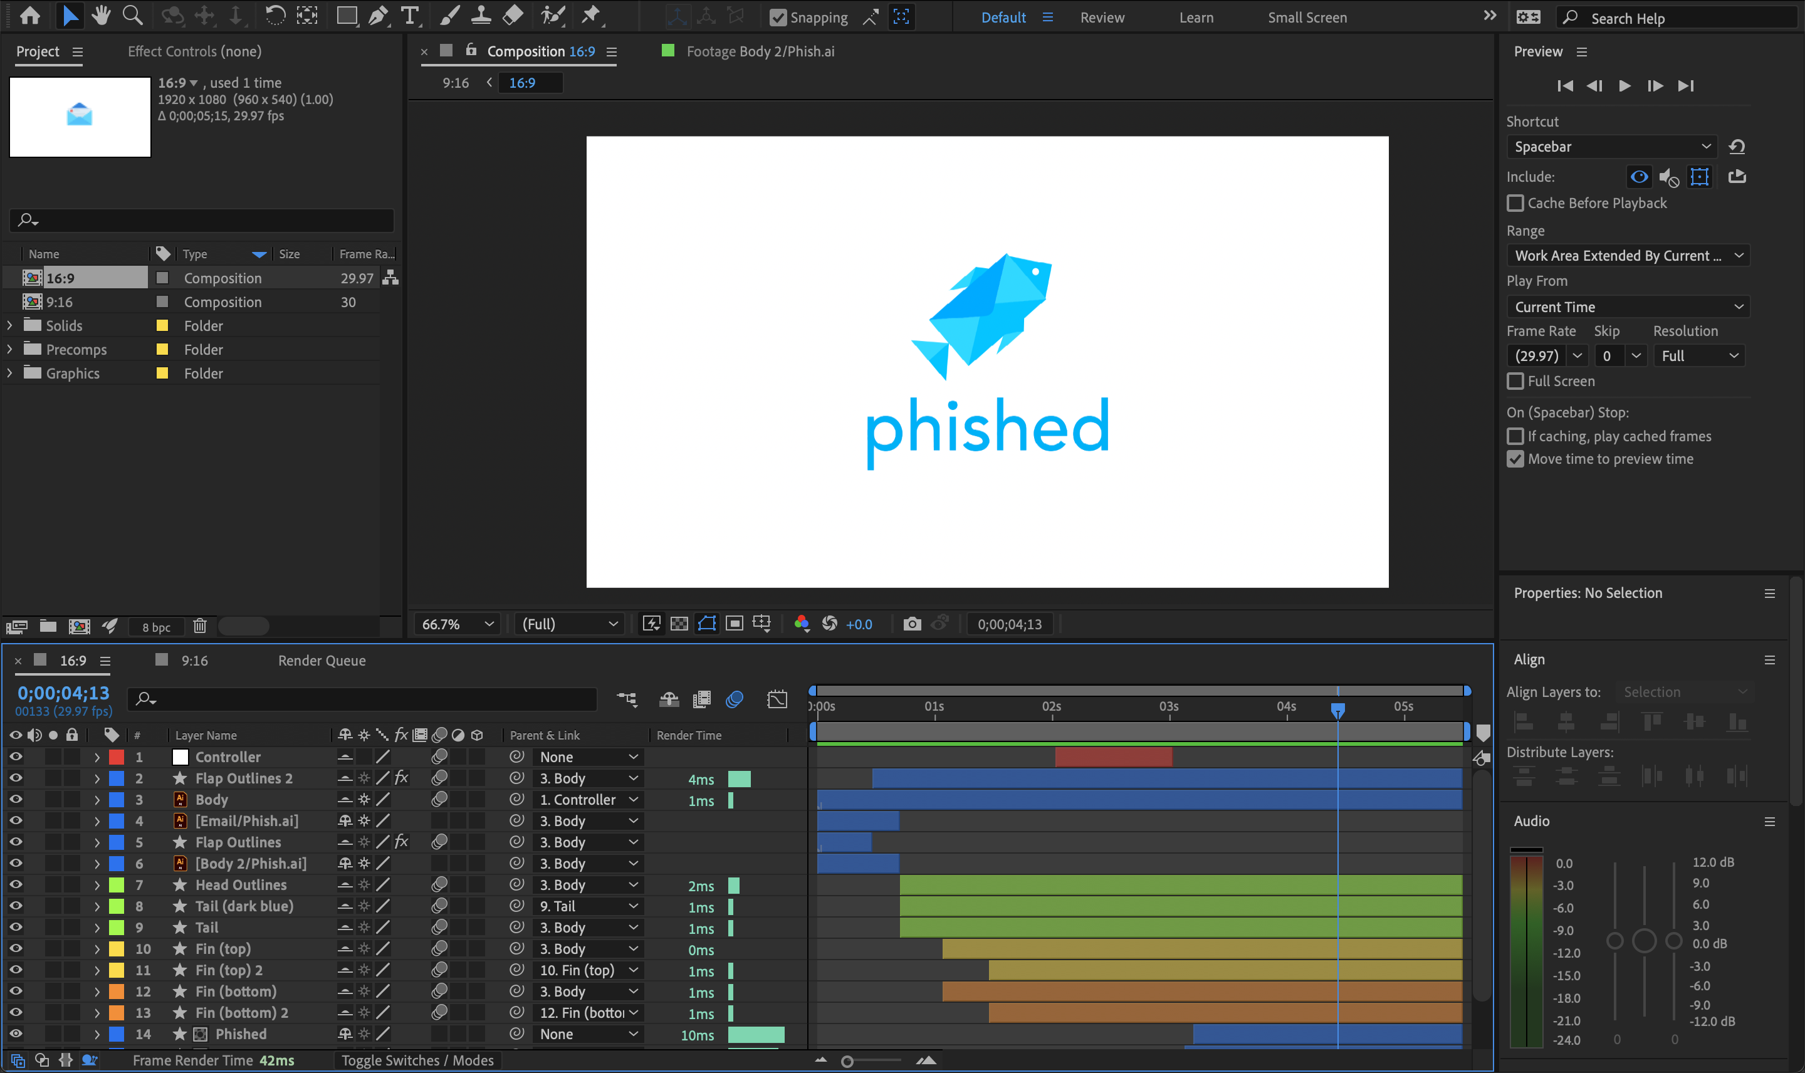Select the Hand tool
The image size is (1805, 1073).
click(100, 15)
